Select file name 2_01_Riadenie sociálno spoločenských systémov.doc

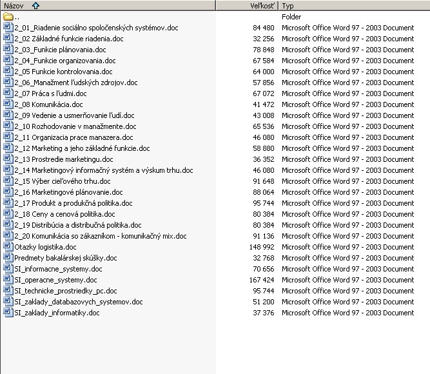click(x=96, y=28)
